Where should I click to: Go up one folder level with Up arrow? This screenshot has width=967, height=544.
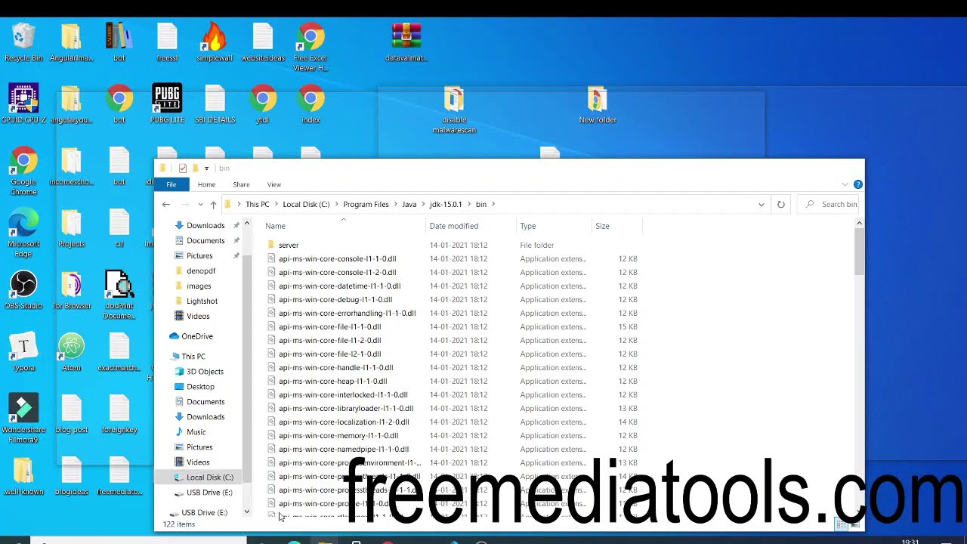[213, 205]
